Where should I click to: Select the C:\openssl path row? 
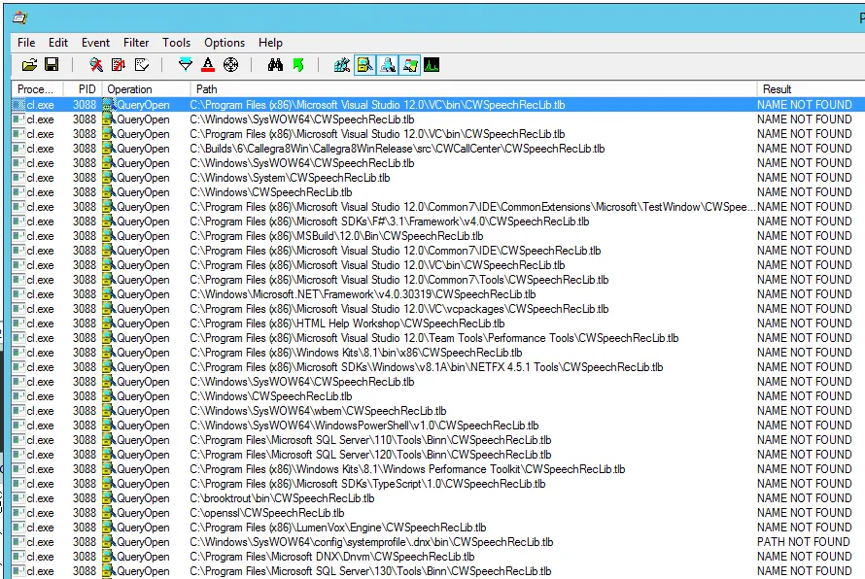pyautogui.click(x=438, y=513)
